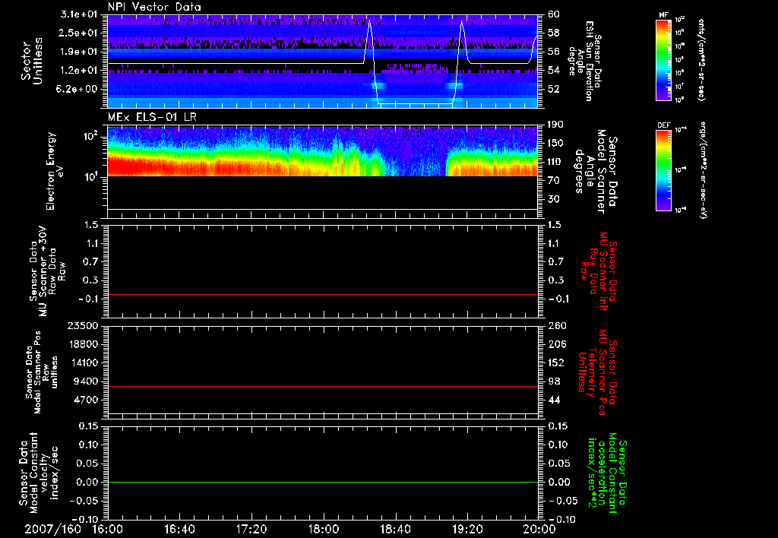Click the red Model Scanner Pos line
Image resolution: width=778 pixels, height=538 pixels.
pyautogui.click(x=322, y=386)
